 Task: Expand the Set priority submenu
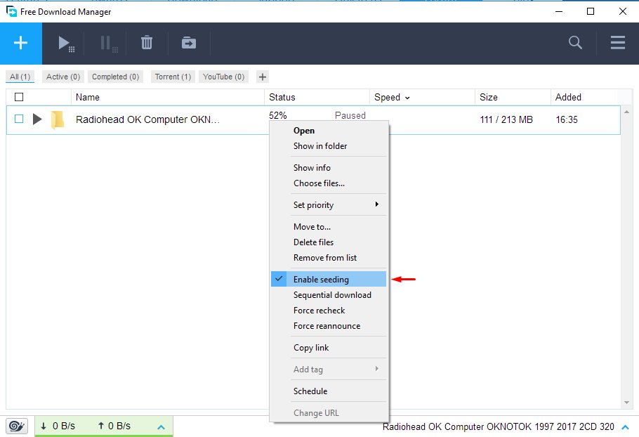(x=329, y=204)
